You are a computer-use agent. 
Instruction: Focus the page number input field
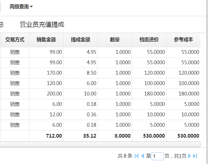pyautogui.click(x=158, y=156)
